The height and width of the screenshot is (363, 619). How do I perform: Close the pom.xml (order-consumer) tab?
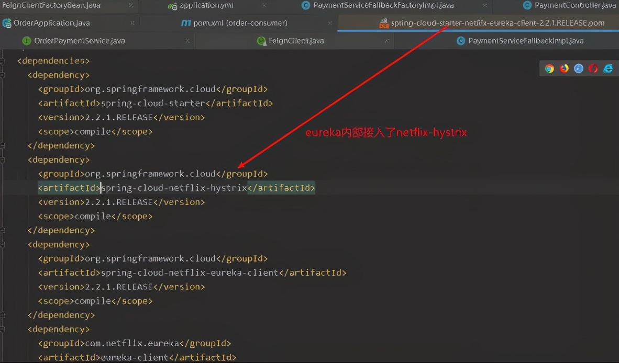pyautogui.click(x=329, y=23)
